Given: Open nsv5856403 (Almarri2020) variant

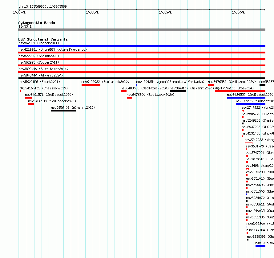Looking at the screenshot, I should (x=73, y=107).
